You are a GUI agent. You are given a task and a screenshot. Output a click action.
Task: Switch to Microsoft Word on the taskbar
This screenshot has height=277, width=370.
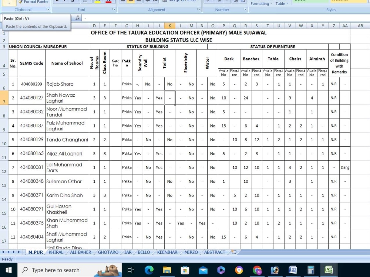coord(293,270)
